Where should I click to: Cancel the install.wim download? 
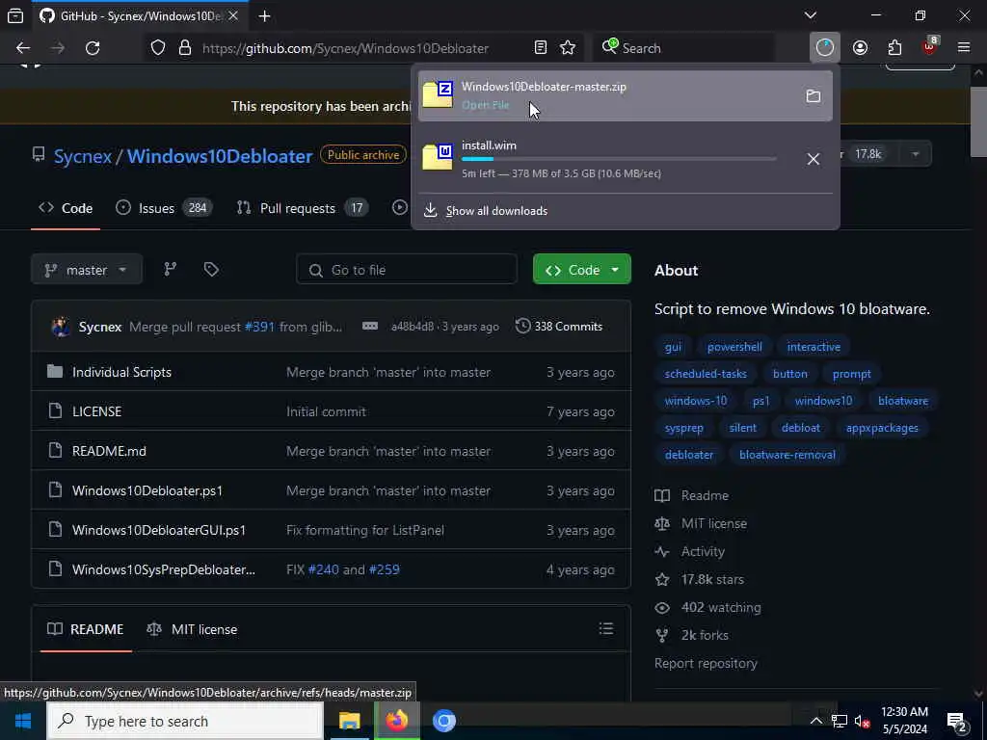pyautogui.click(x=814, y=159)
